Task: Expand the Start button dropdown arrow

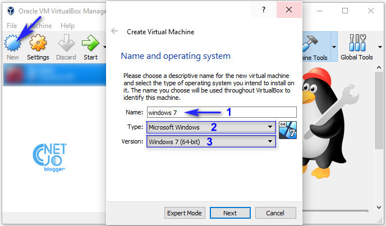Action: 104,47
